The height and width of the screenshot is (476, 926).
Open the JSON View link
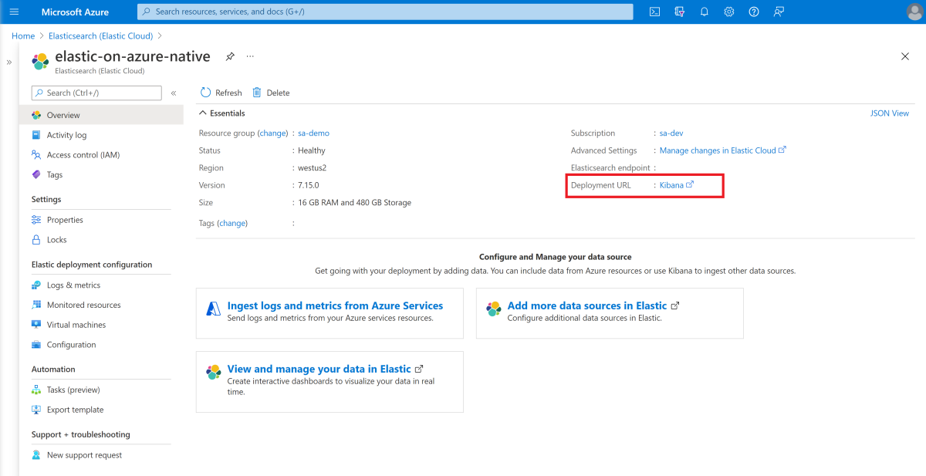click(x=889, y=113)
